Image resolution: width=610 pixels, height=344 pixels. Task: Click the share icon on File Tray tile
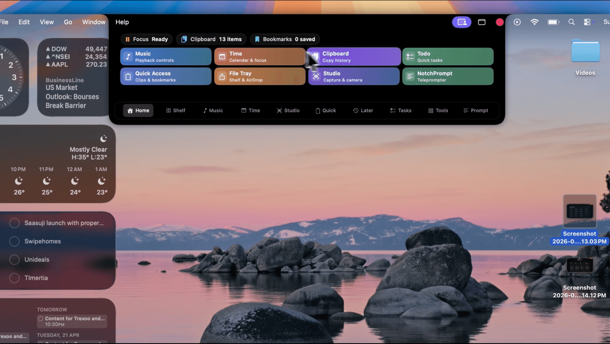click(x=222, y=76)
